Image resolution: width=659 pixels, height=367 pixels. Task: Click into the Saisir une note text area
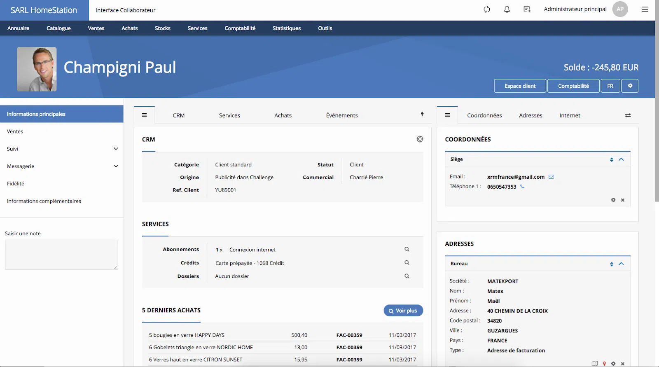[61, 255]
